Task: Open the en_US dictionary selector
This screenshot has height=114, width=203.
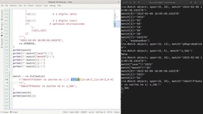Action: pyautogui.click(x=91, y=112)
